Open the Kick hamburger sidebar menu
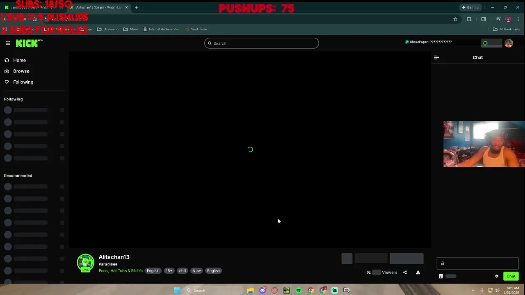This screenshot has width=525, height=295. [8, 43]
